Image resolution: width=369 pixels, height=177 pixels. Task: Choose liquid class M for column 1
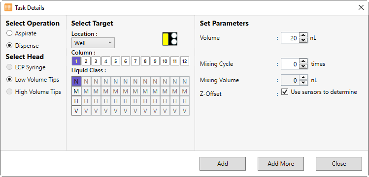point(76,91)
